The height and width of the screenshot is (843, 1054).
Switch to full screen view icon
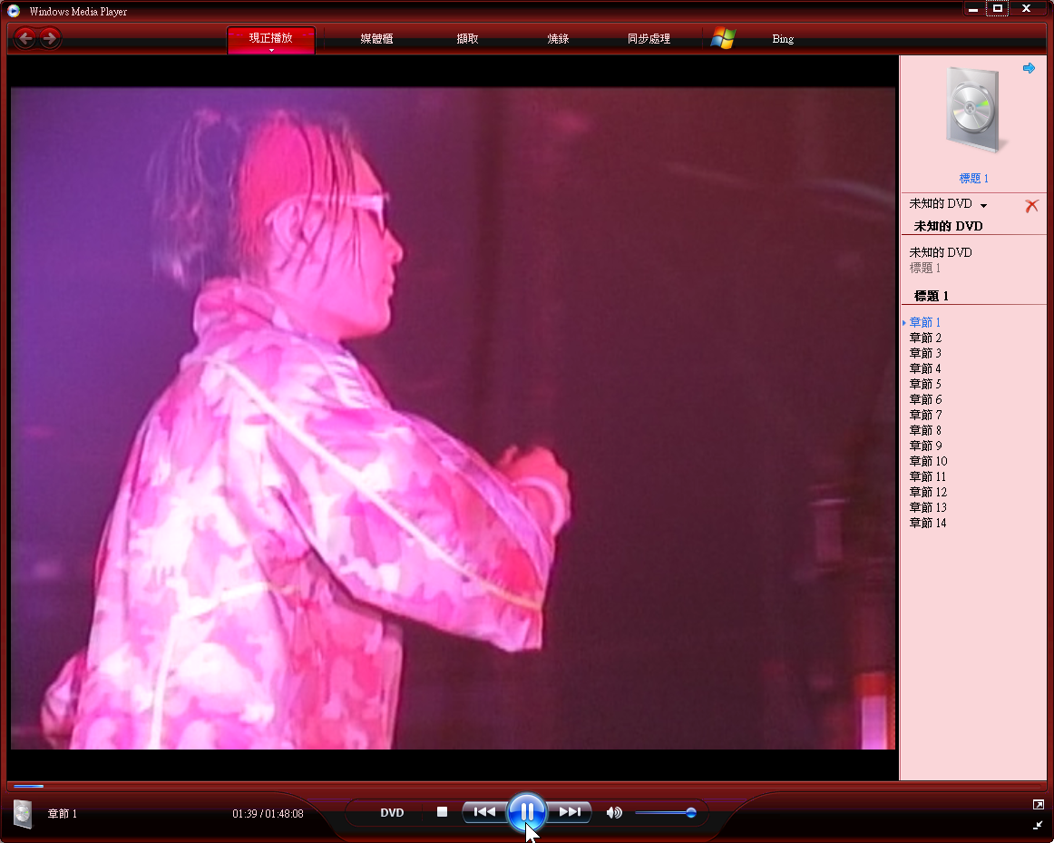click(1039, 805)
